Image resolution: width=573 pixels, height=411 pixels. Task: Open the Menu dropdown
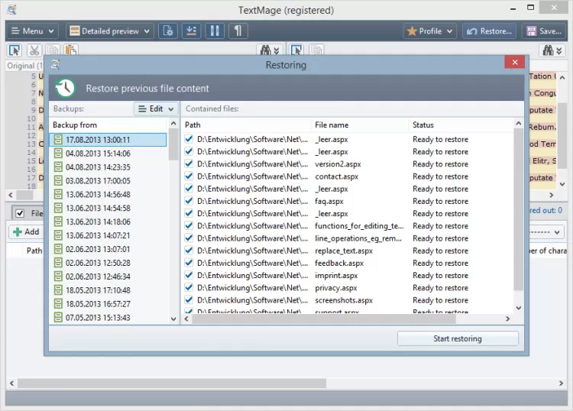[x=31, y=31]
